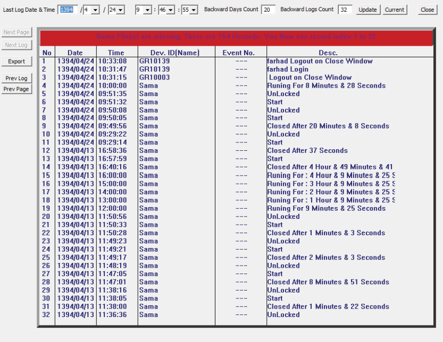Focus the Backward Logs Count field
Viewport: 443px width, 342px height.
pos(345,10)
